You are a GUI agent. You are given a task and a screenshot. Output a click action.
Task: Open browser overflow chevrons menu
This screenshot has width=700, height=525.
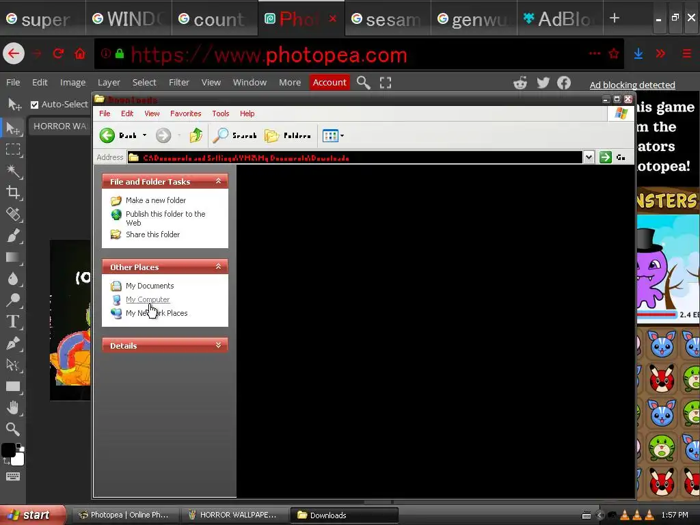point(661,53)
